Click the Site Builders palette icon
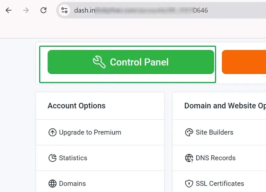 (189, 132)
